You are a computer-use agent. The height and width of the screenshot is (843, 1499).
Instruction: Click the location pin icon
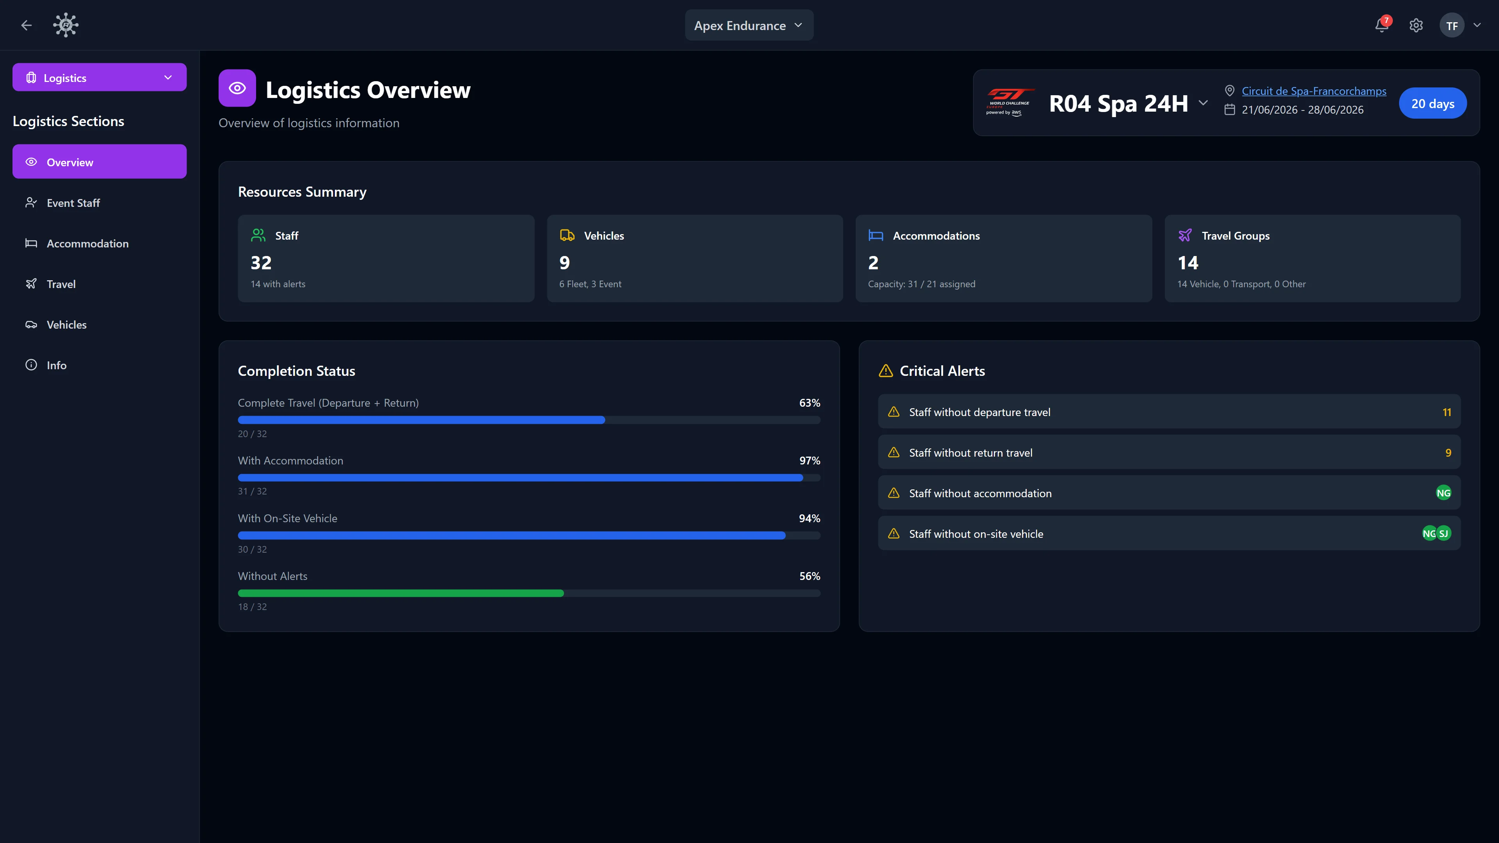tap(1230, 91)
